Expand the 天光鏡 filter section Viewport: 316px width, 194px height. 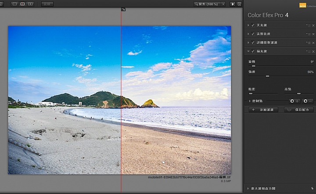248,25
